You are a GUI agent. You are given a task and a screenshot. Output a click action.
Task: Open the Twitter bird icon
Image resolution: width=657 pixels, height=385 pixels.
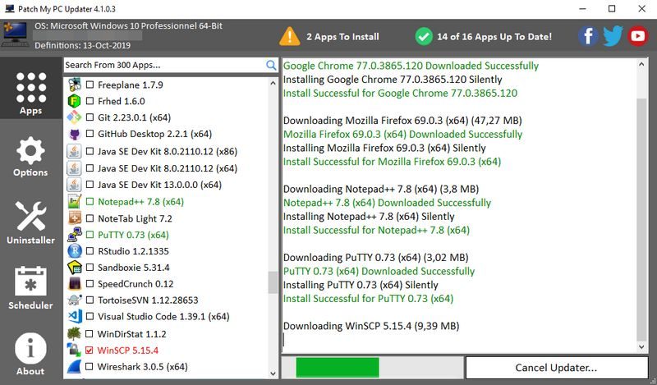613,36
